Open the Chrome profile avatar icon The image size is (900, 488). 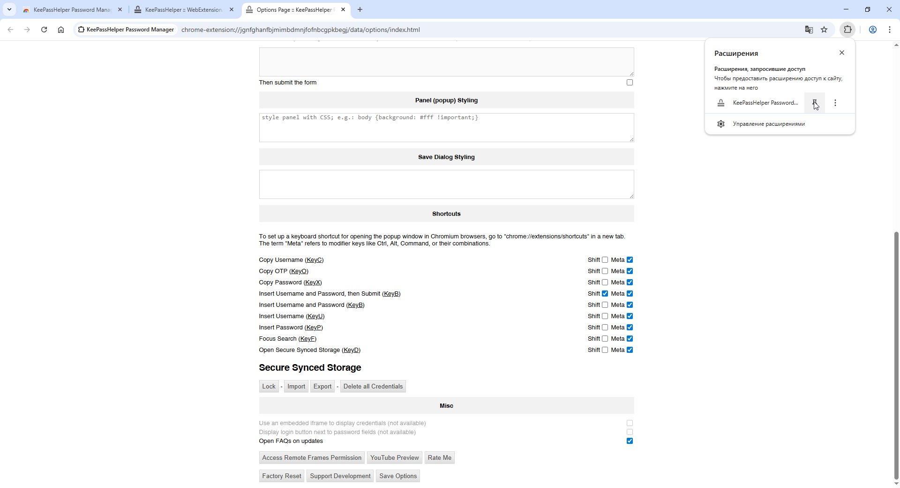(872, 30)
